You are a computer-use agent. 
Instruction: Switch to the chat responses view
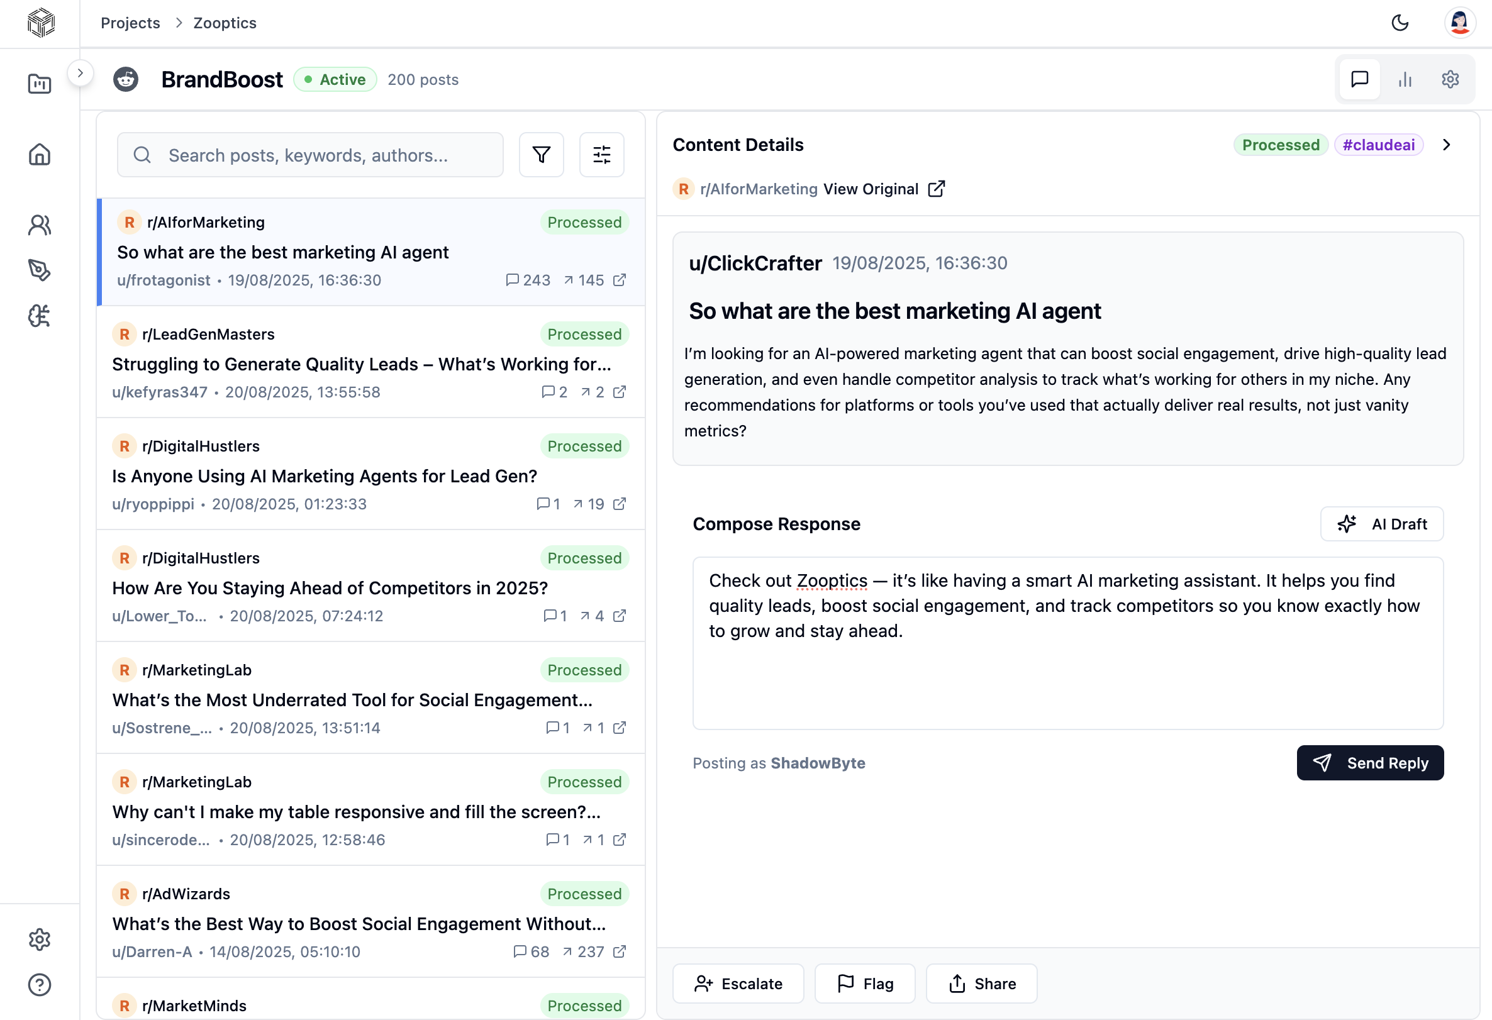click(x=1360, y=79)
